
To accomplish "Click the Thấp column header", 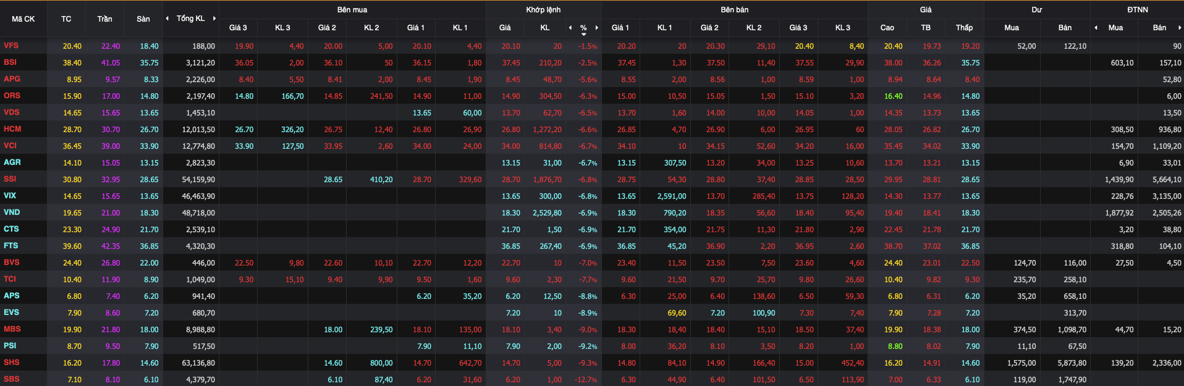I will pos(964,28).
